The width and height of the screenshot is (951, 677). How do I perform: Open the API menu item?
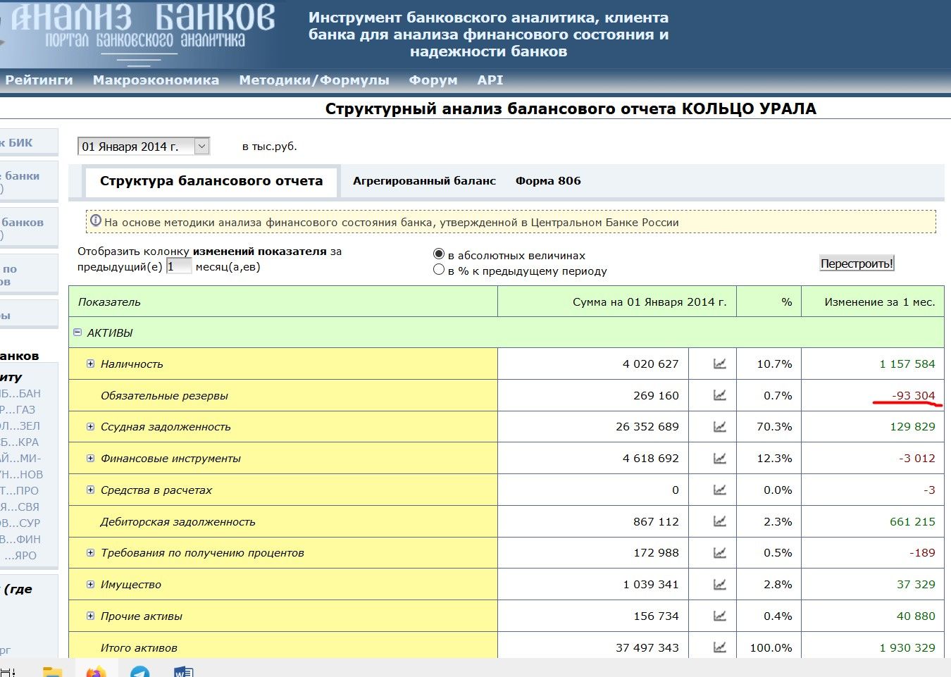tap(490, 80)
